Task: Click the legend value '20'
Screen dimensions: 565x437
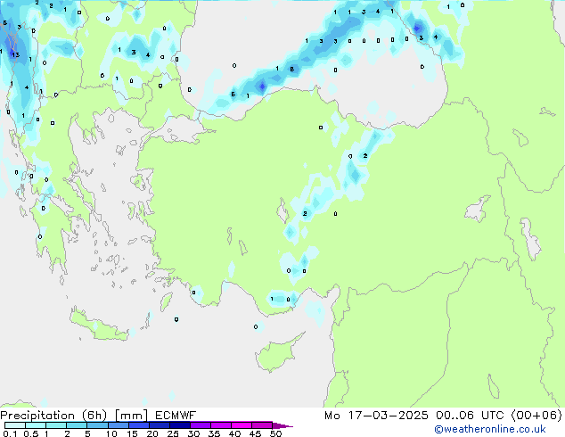Action: pyautogui.click(x=152, y=433)
